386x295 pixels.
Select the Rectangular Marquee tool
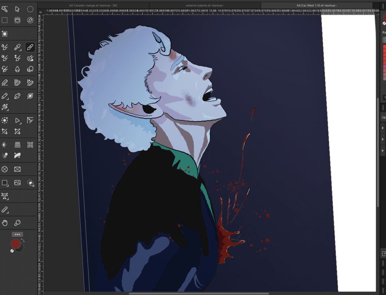coord(5,20)
